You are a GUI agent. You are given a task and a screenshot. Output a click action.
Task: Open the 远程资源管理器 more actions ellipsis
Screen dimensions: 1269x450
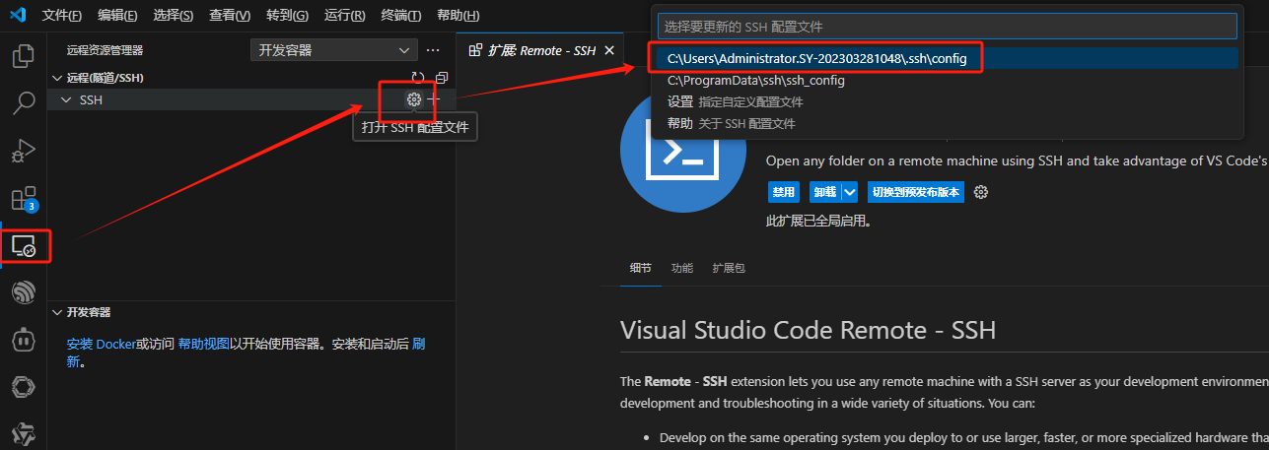tap(433, 50)
